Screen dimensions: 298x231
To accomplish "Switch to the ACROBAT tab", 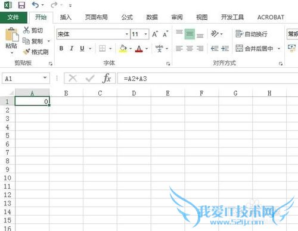I will (x=271, y=17).
